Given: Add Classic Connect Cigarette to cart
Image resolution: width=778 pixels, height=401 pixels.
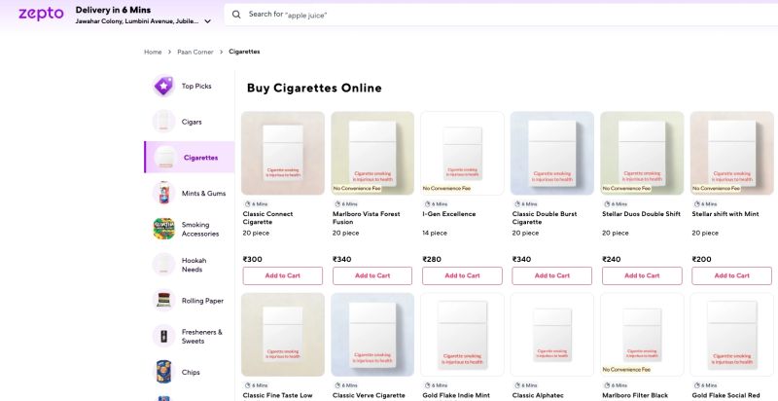Looking at the screenshot, I should coord(283,275).
